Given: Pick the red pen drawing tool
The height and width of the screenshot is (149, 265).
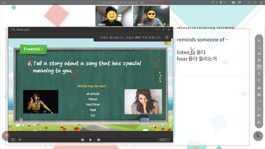Looking at the screenshot, I should click(x=259, y=54).
